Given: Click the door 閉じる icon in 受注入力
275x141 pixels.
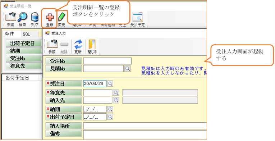Looking at the screenshot, I should click(92, 44).
